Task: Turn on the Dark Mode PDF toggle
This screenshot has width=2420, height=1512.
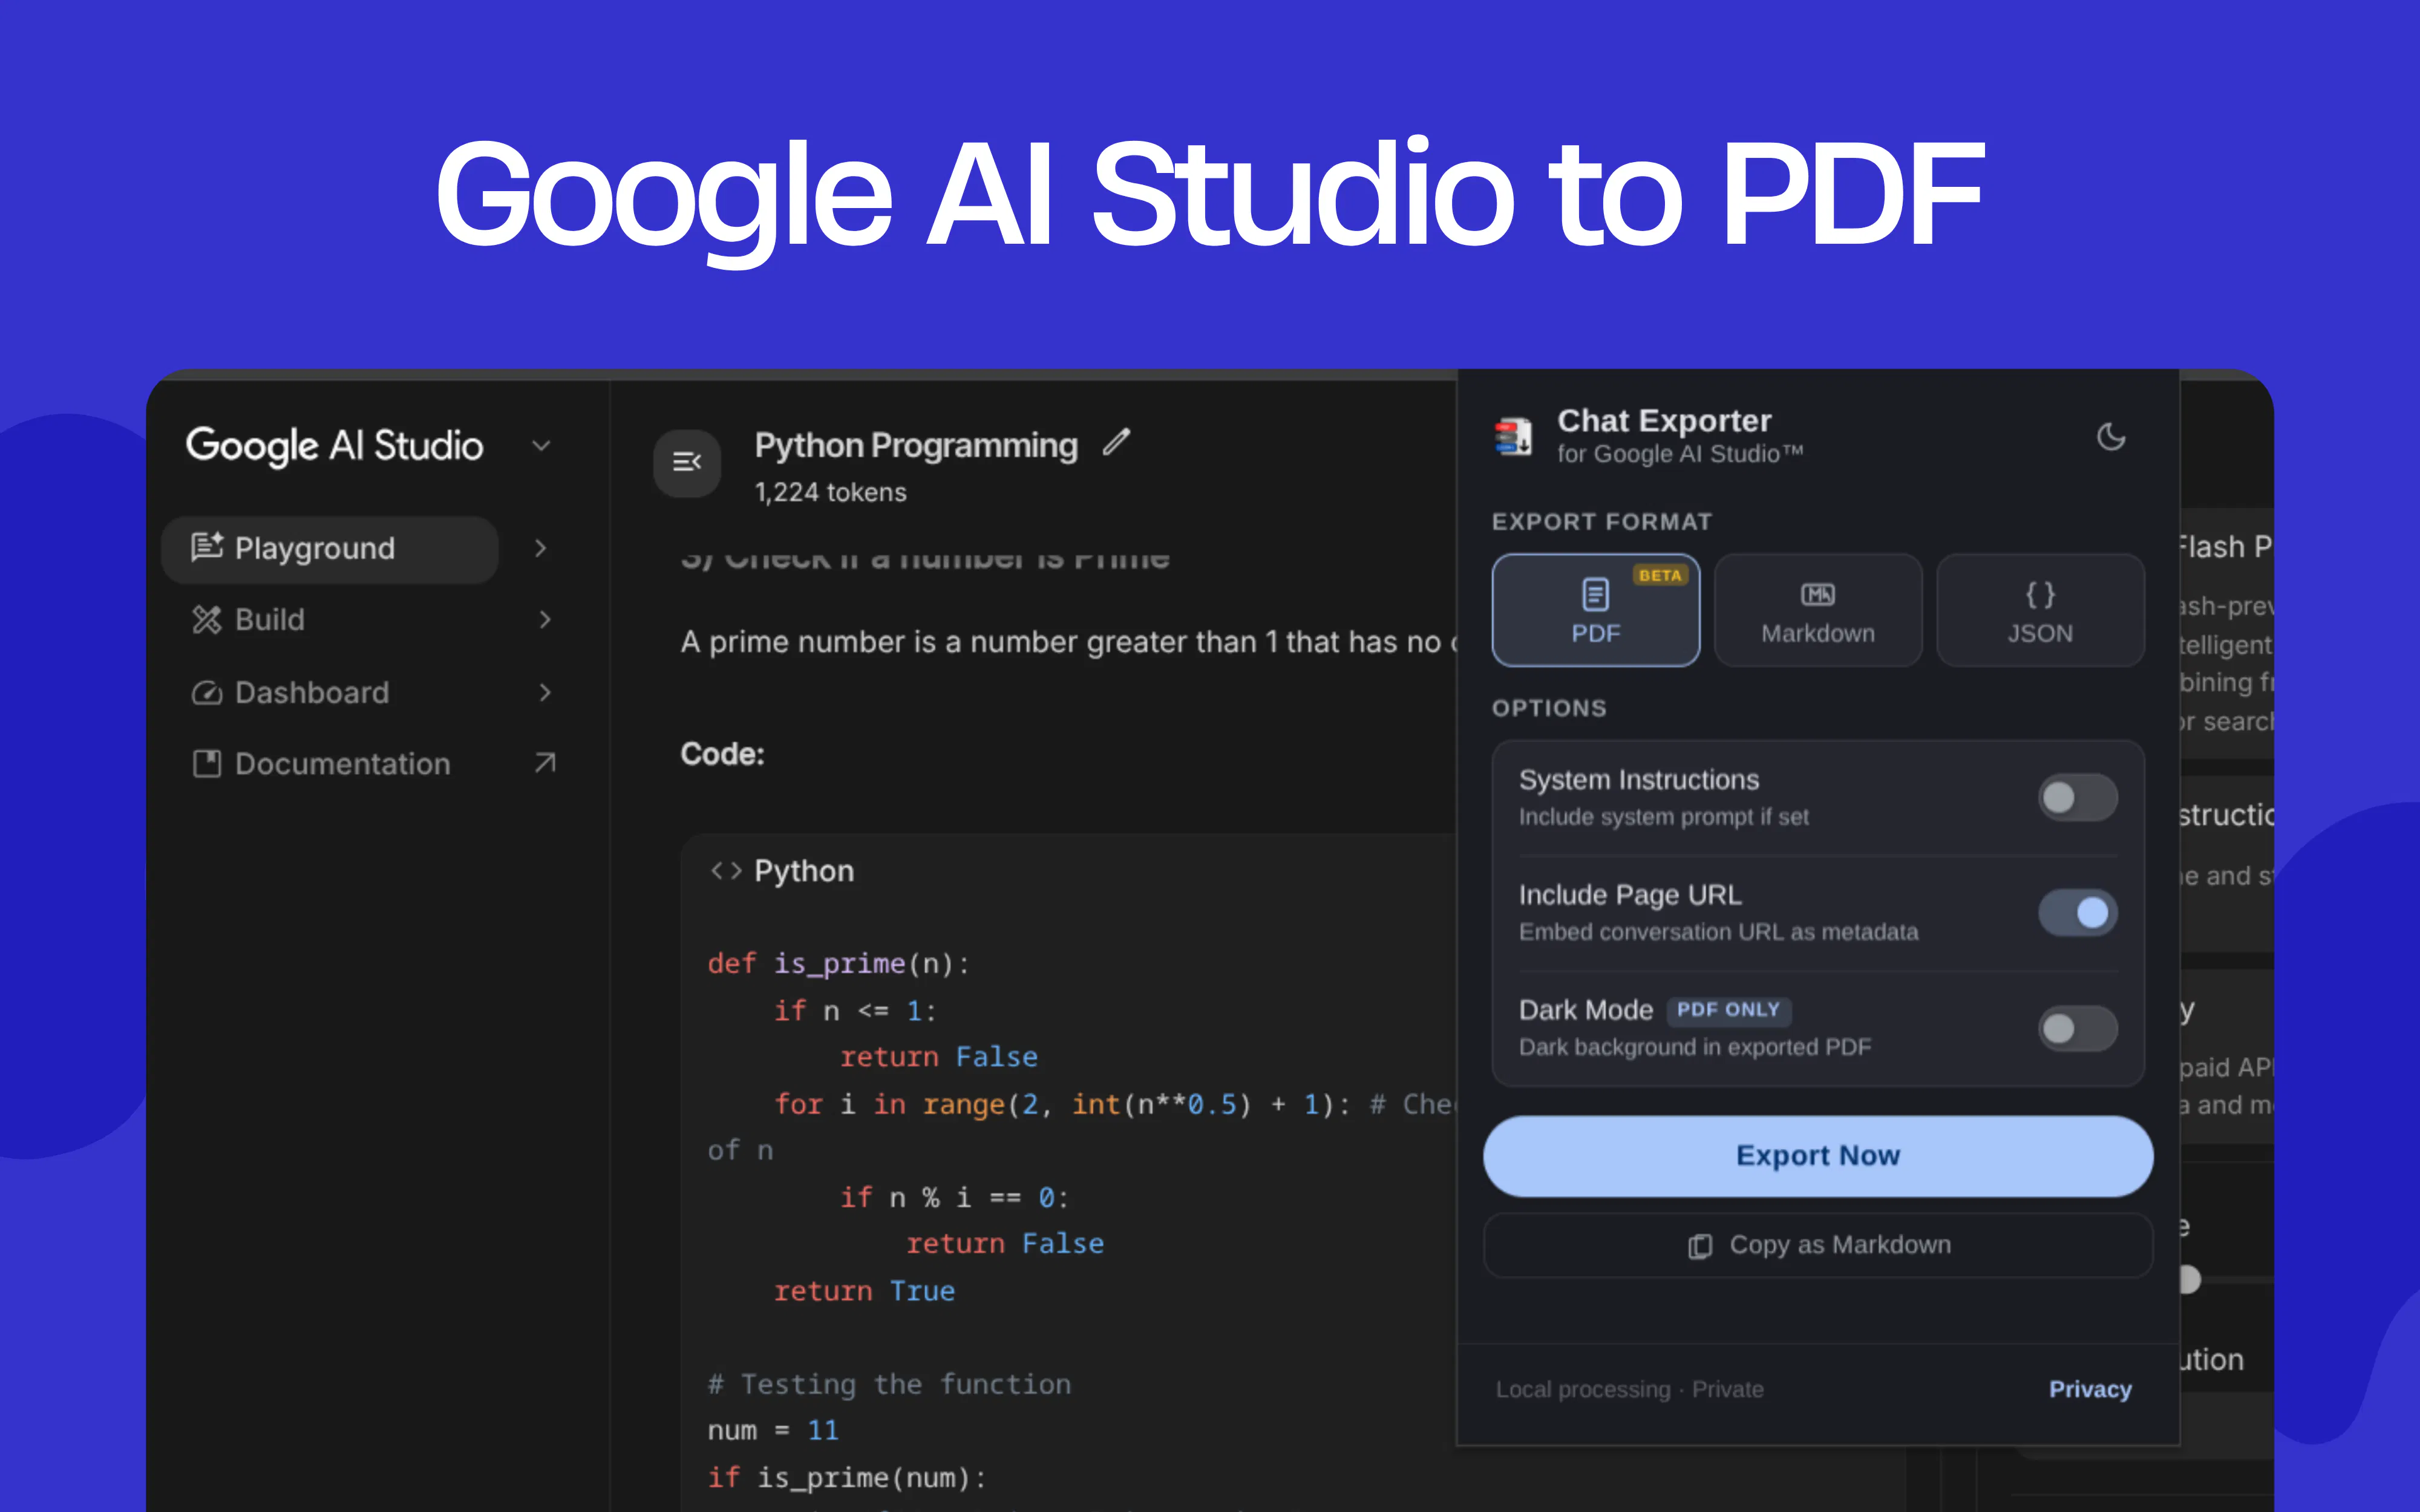Action: click(2078, 1028)
